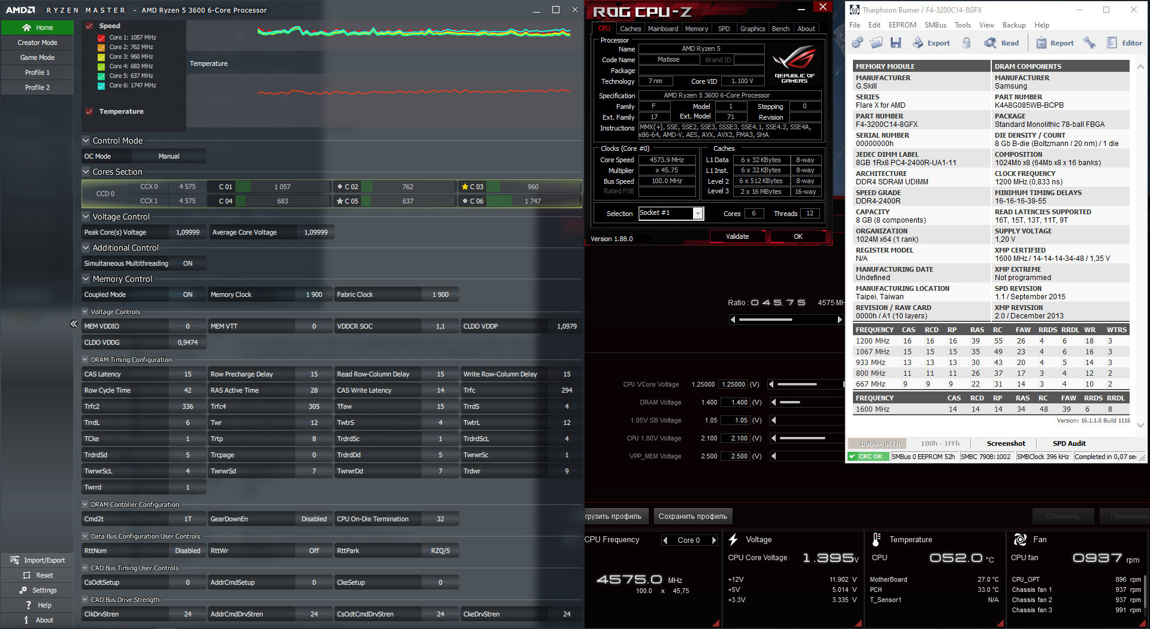Click the About info icon in Ryzen Master
The image size is (1150, 629).
26,620
